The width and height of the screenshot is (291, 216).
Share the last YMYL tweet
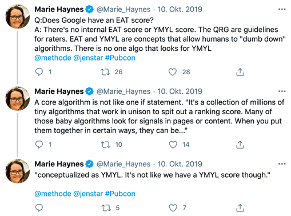(240, 208)
